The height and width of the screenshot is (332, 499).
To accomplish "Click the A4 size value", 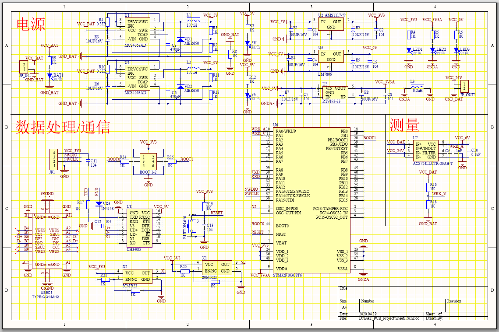I will click(x=344, y=308).
